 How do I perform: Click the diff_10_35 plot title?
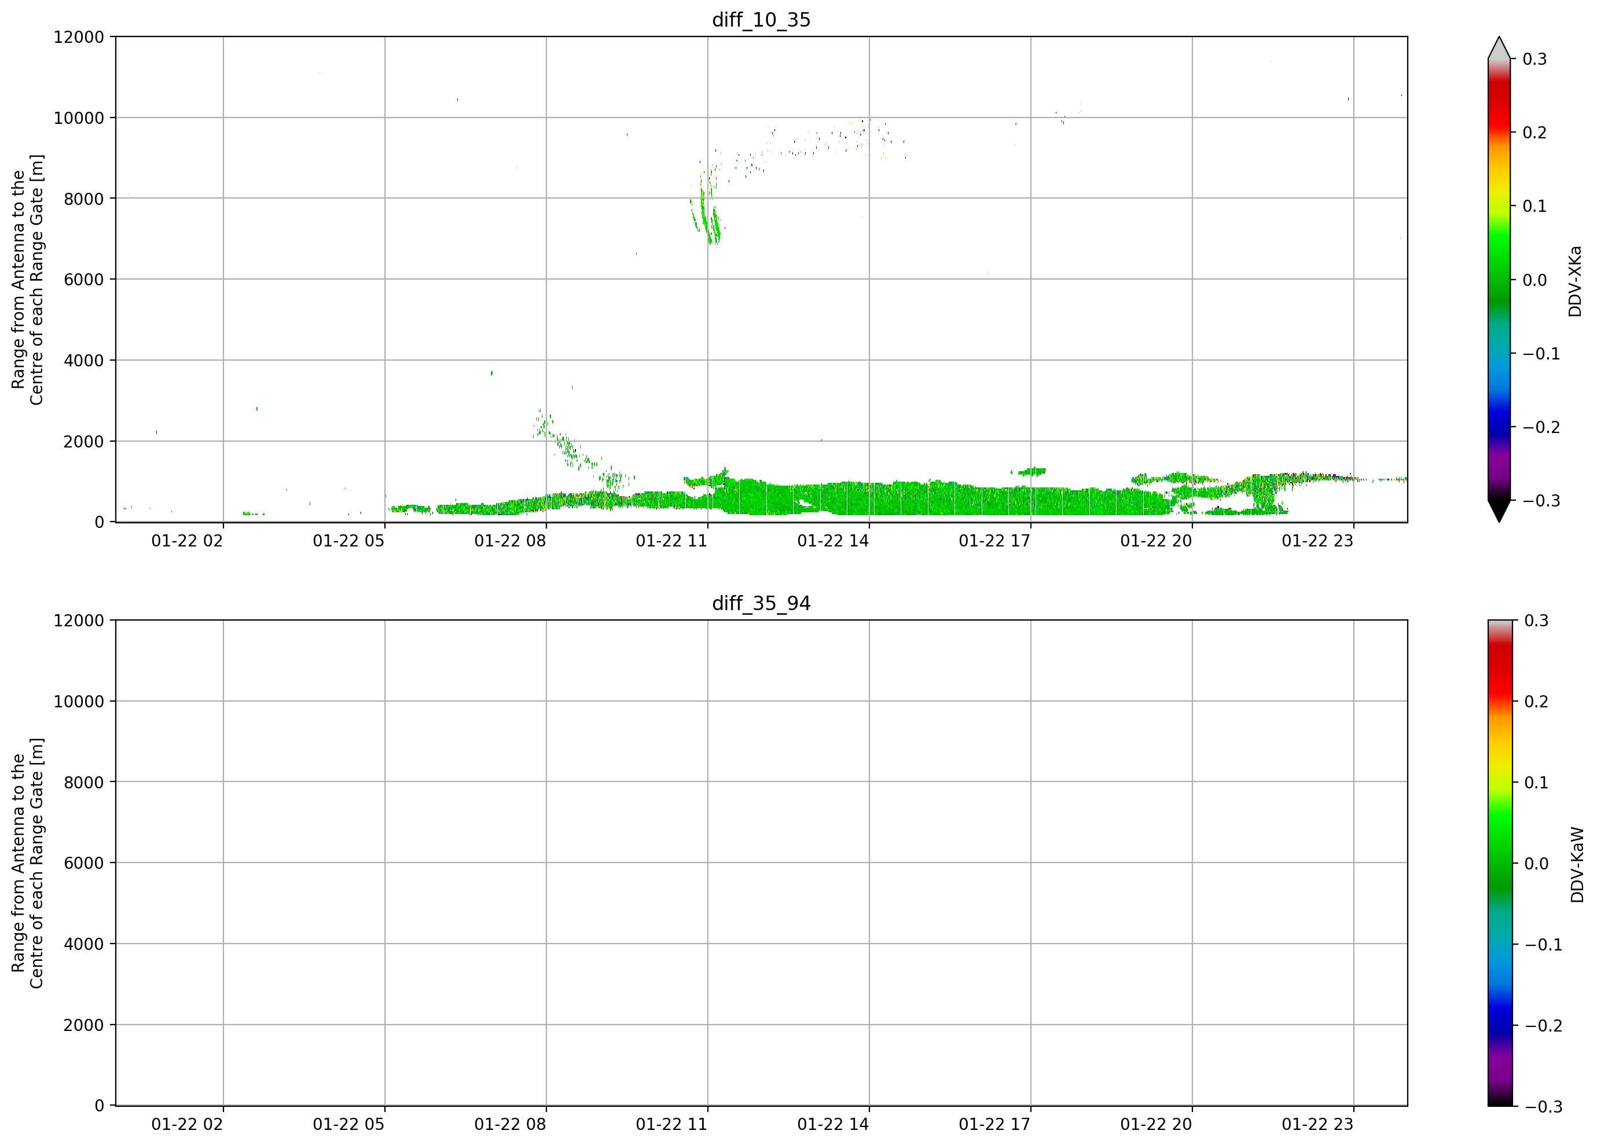coord(761,20)
